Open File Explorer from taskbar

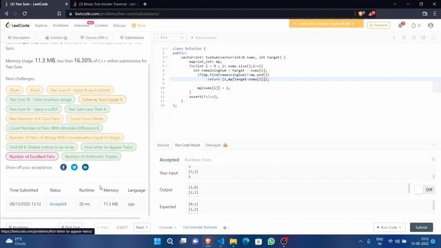pos(233,241)
